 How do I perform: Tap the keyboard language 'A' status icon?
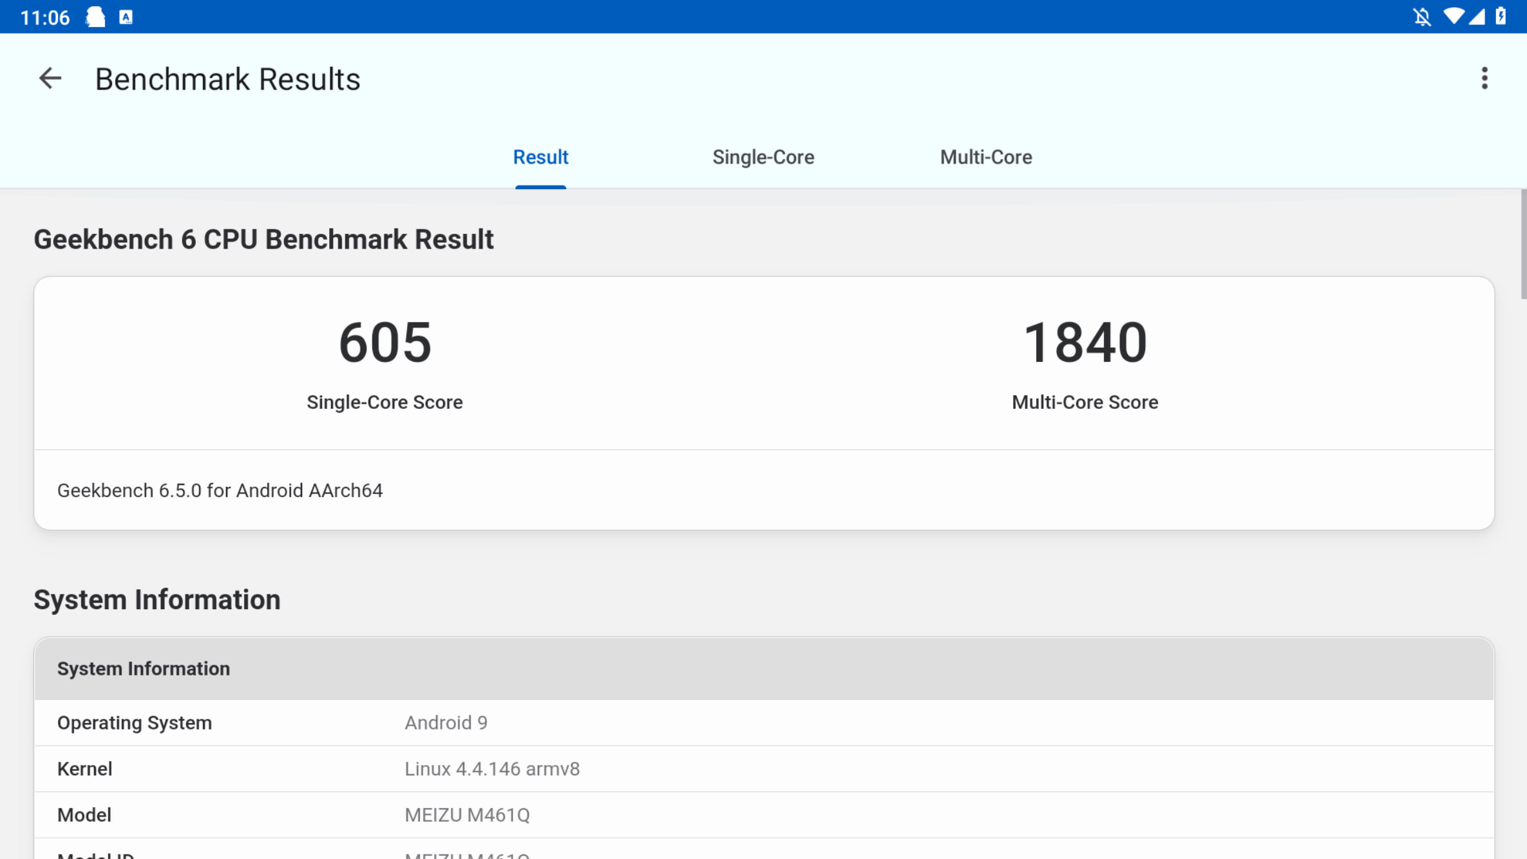[x=126, y=17]
